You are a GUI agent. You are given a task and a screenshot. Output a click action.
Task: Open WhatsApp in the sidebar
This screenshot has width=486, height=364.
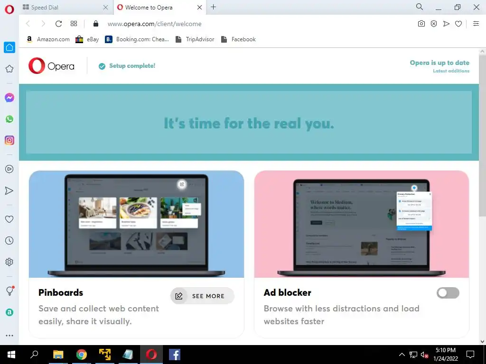click(x=9, y=119)
